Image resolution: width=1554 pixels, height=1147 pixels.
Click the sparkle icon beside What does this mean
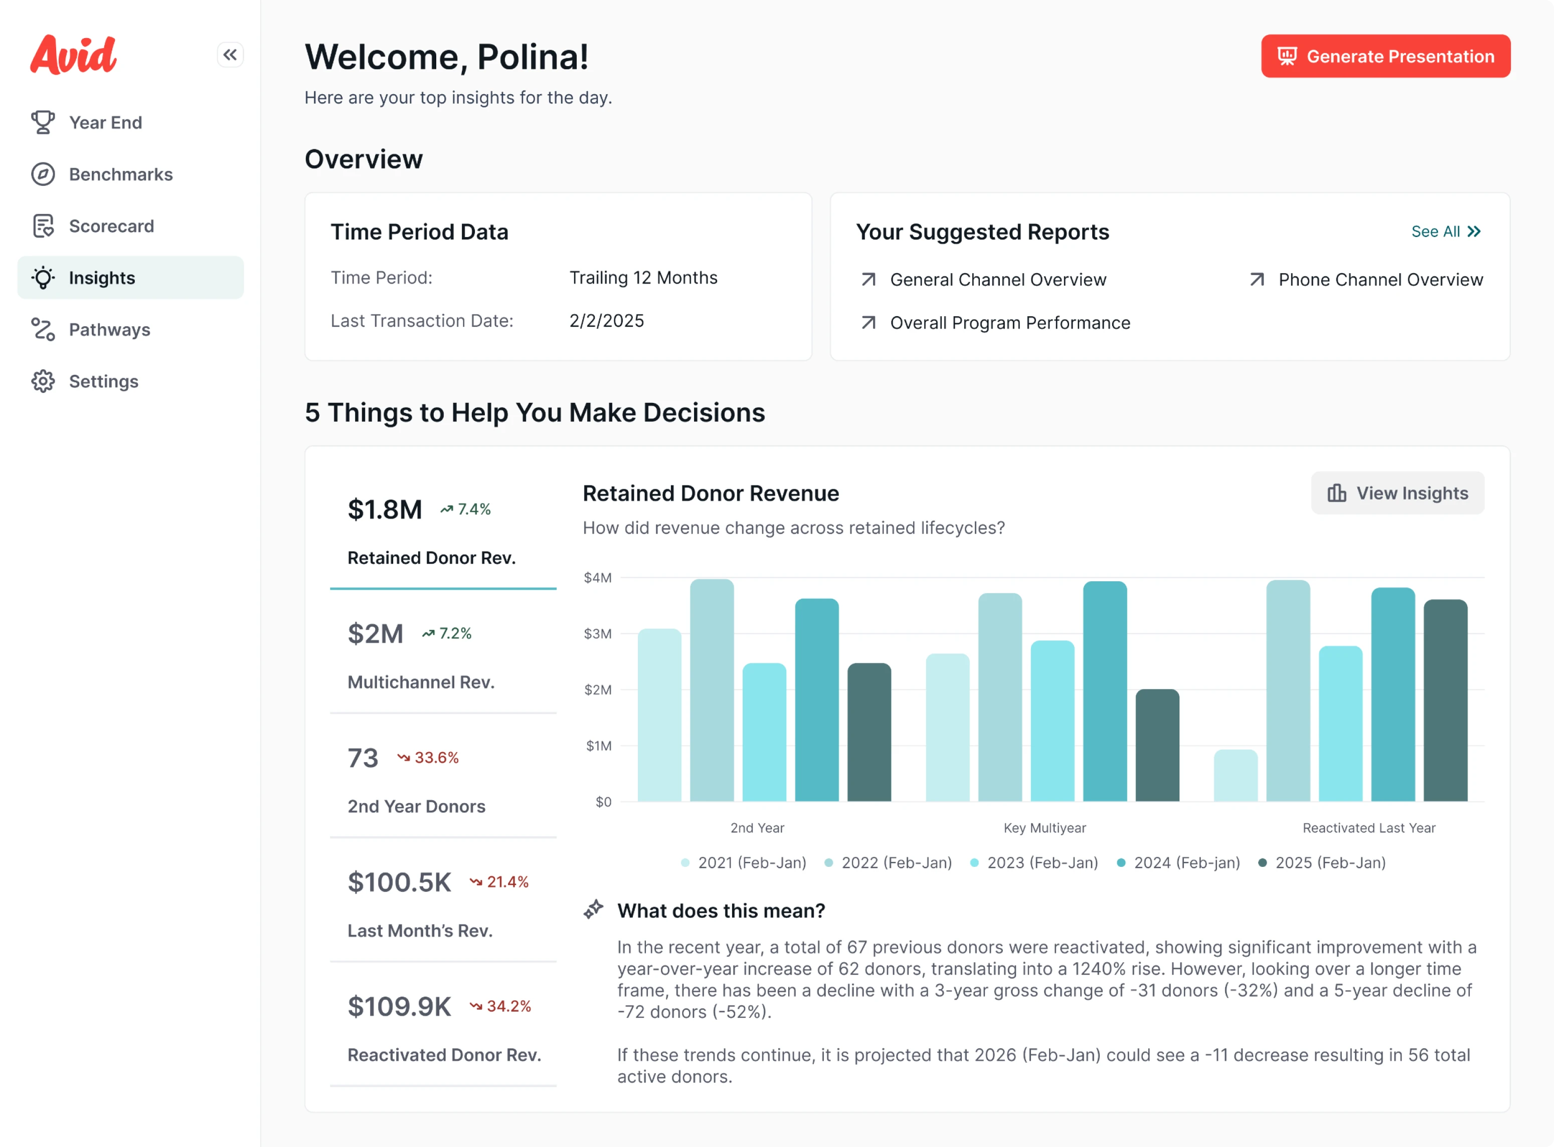click(x=593, y=909)
